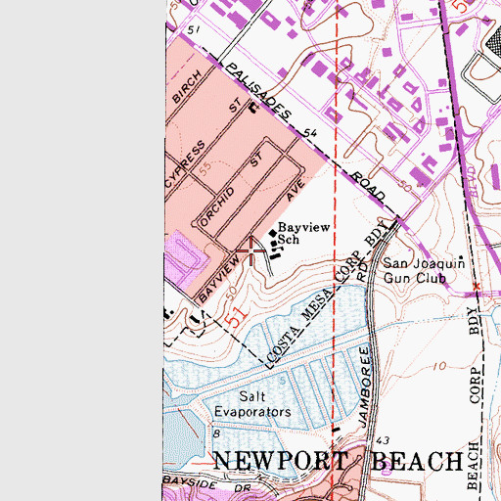501x501 pixels.
Task: Click the ROAD label of Palisades Road
Action: pos(368,187)
